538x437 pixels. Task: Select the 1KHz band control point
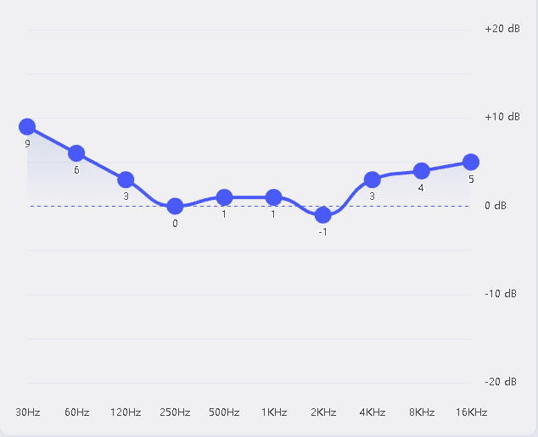[273, 197]
